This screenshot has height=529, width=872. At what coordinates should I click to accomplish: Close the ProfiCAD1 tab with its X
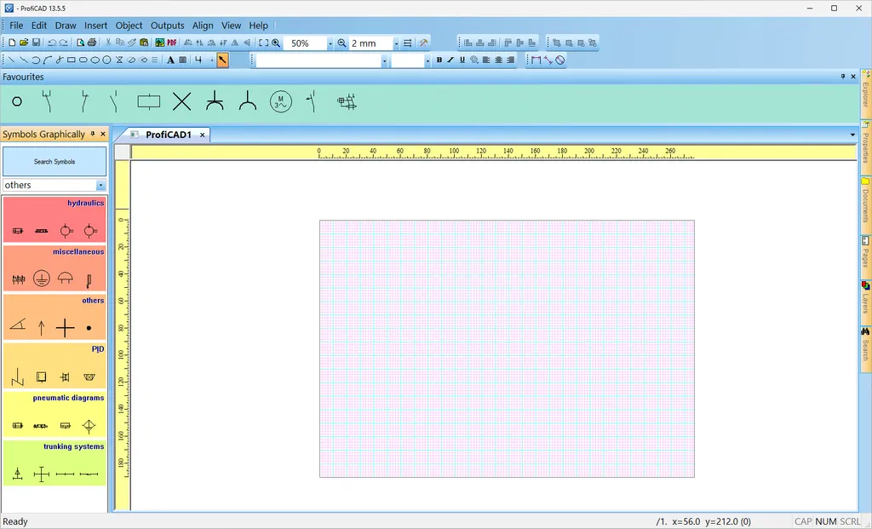point(203,135)
